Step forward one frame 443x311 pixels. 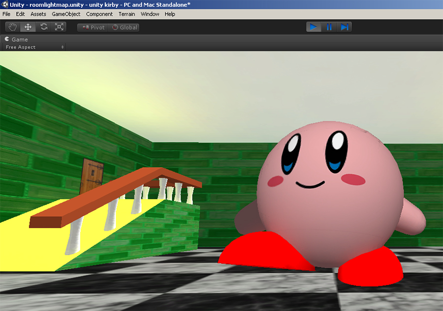coord(344,27)
